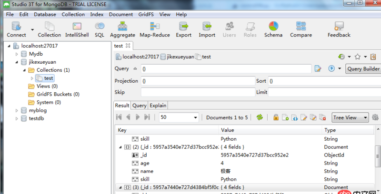381x194 pixels.
Task: Click the Projection input field
Action: point(198,81)
